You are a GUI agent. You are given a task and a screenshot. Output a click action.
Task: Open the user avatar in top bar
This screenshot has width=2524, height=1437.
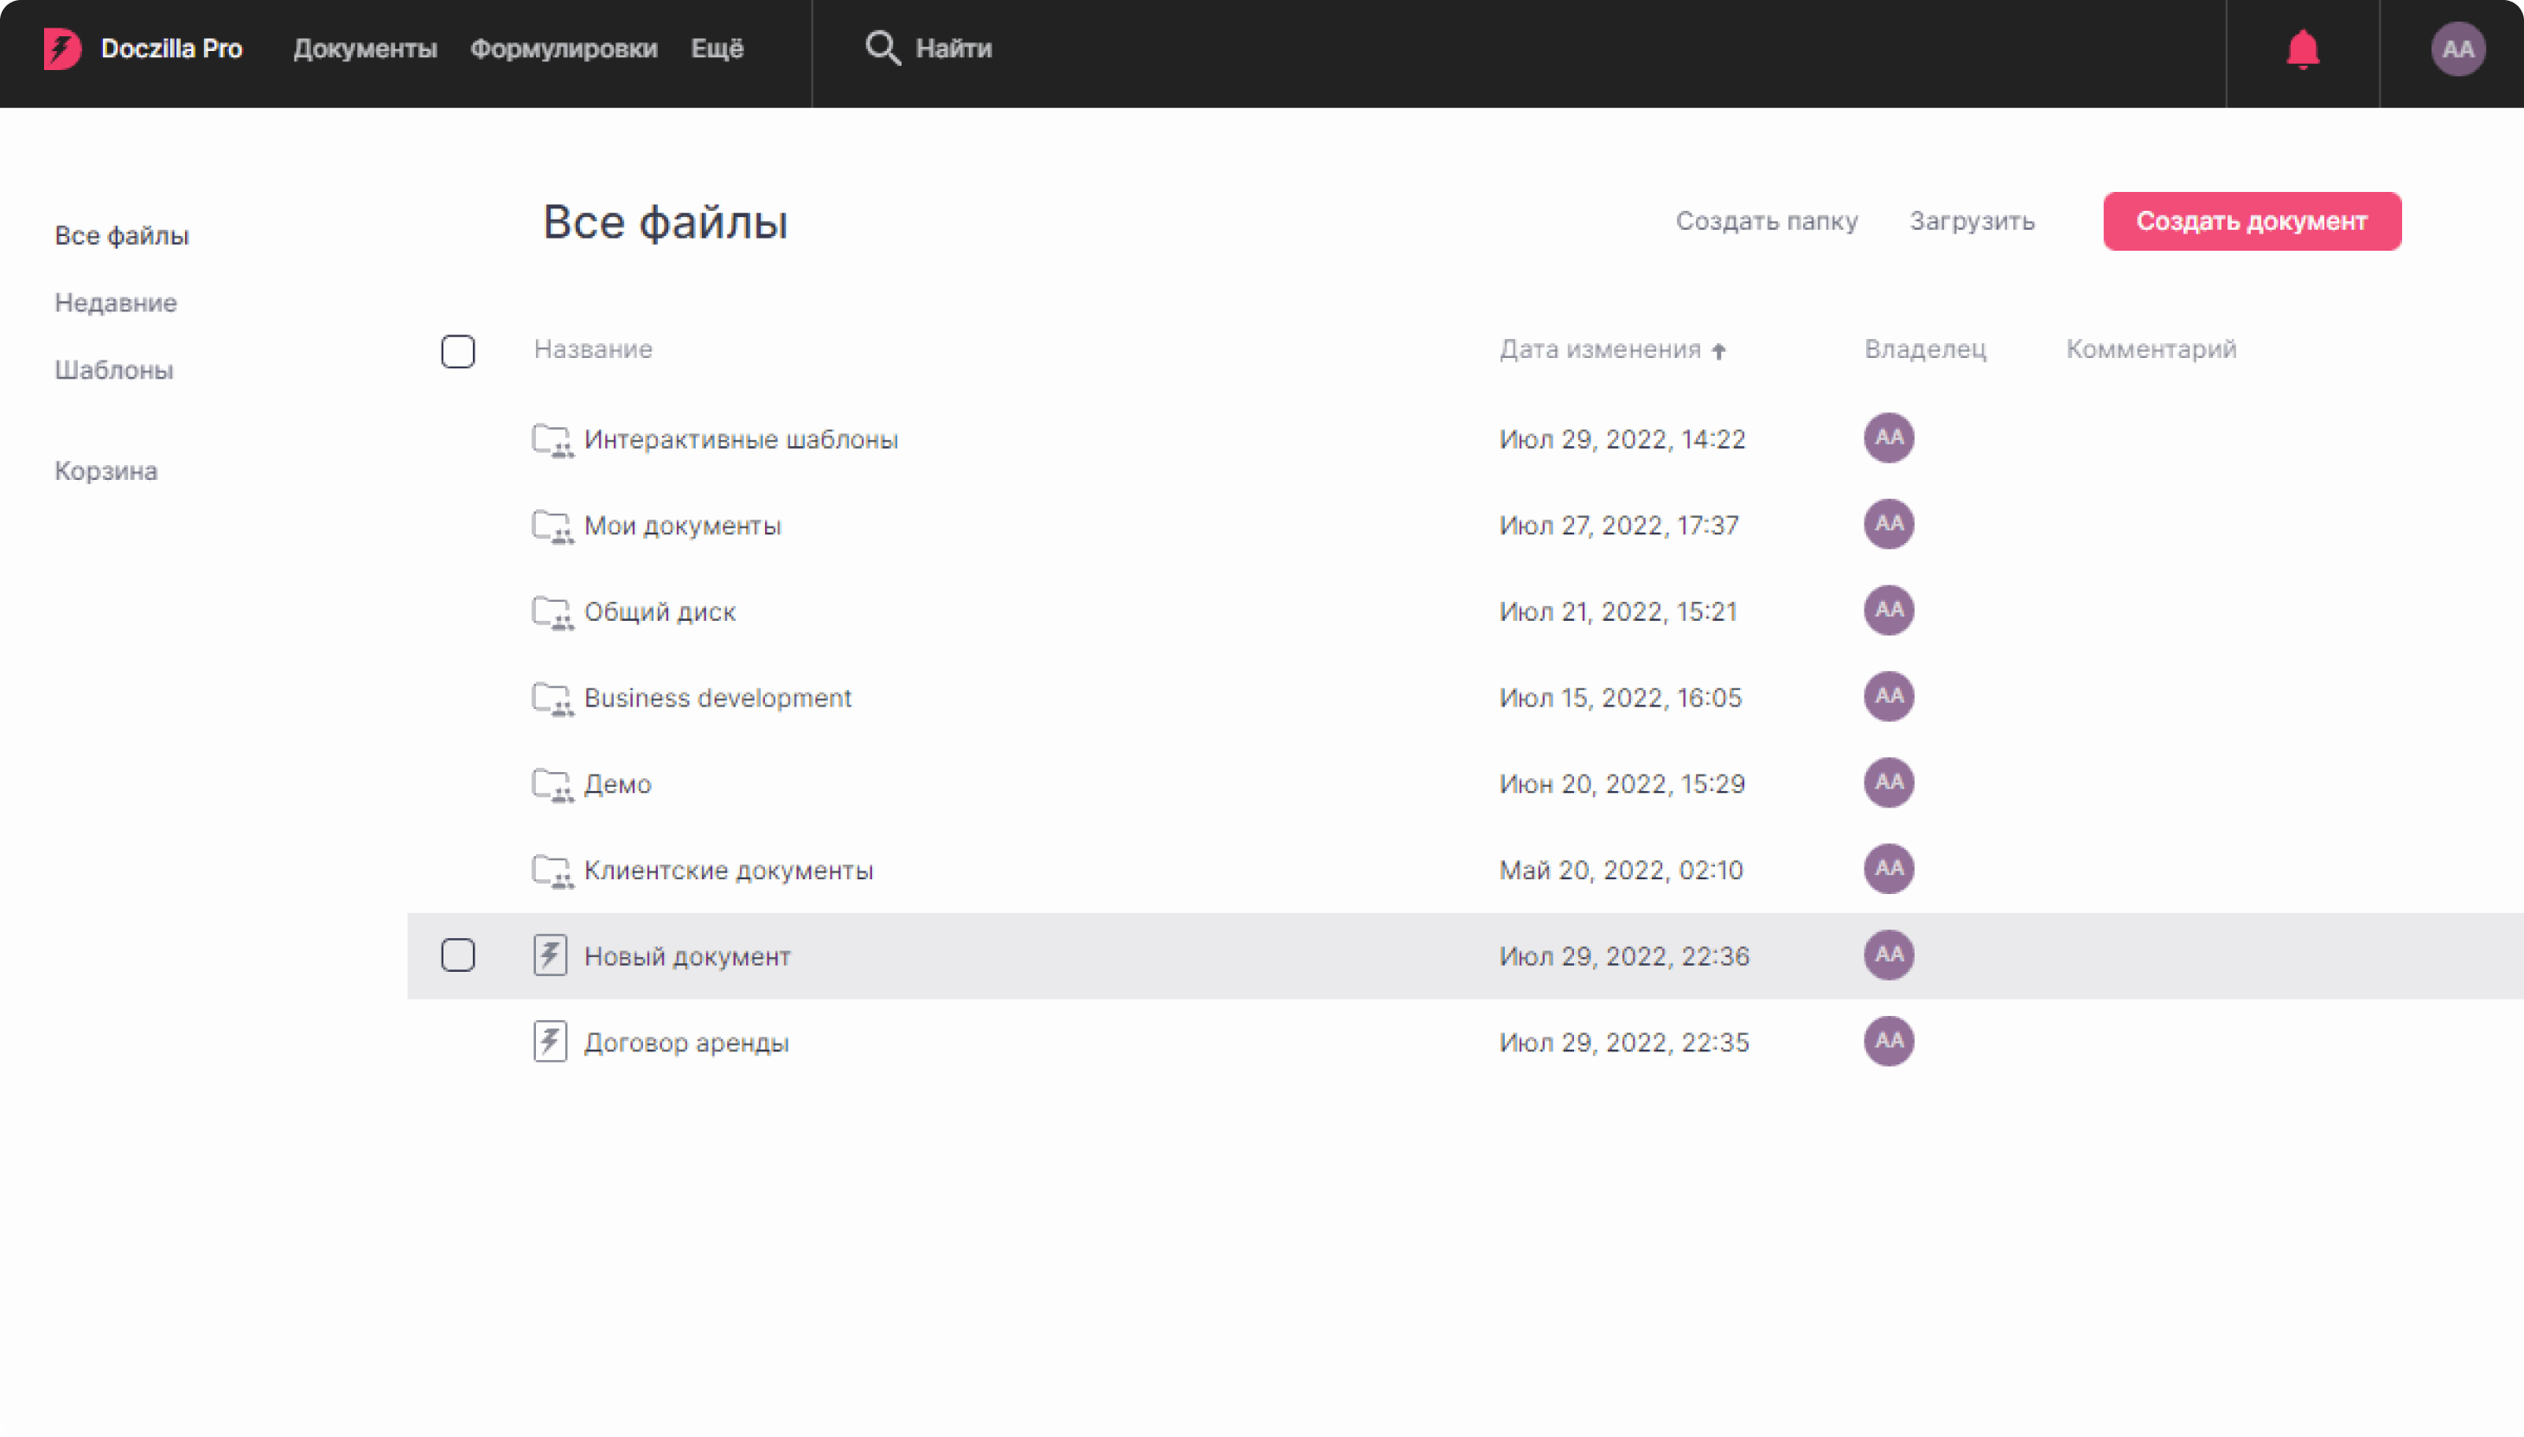tap(2457, 49)
